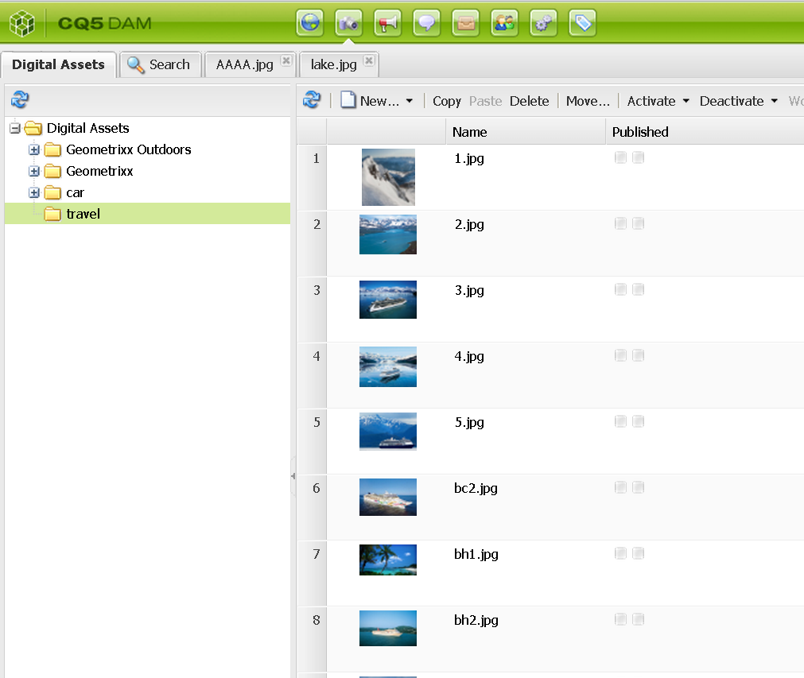804x678 pixels.
Task: Switch to the AAAA.jpg tab
Action: [251, 64]
